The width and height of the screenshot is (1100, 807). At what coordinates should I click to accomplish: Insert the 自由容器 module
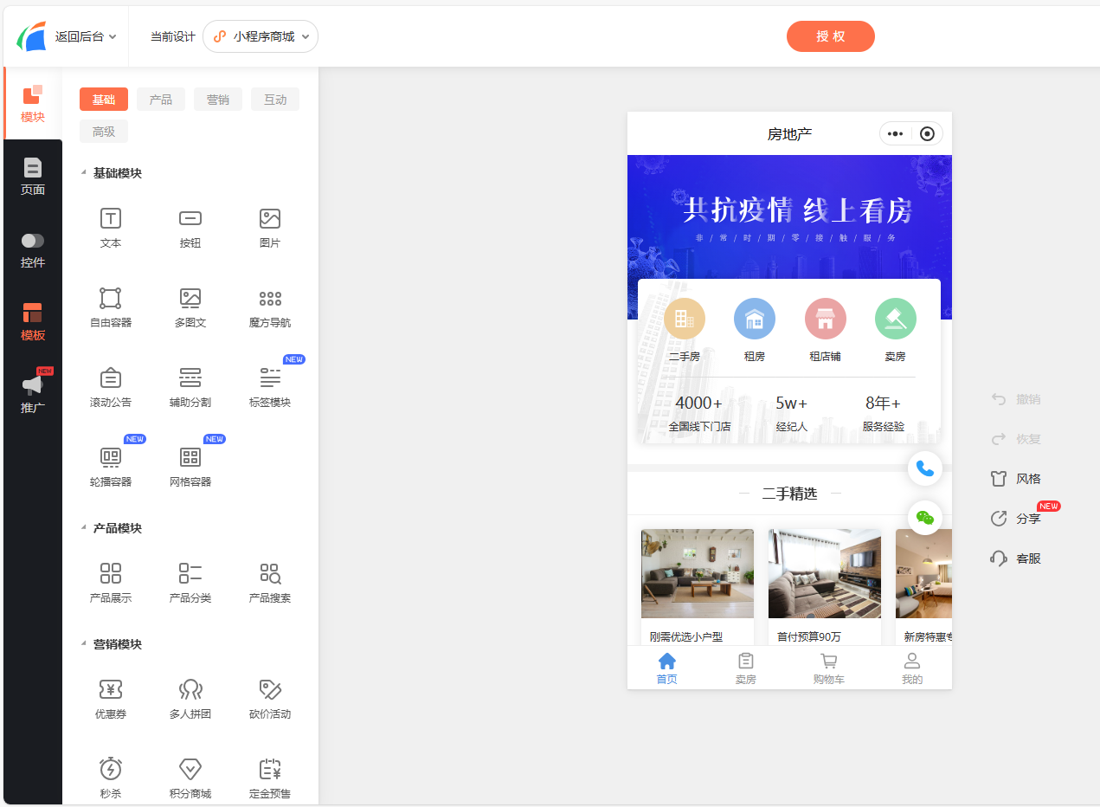coord(111,307)
